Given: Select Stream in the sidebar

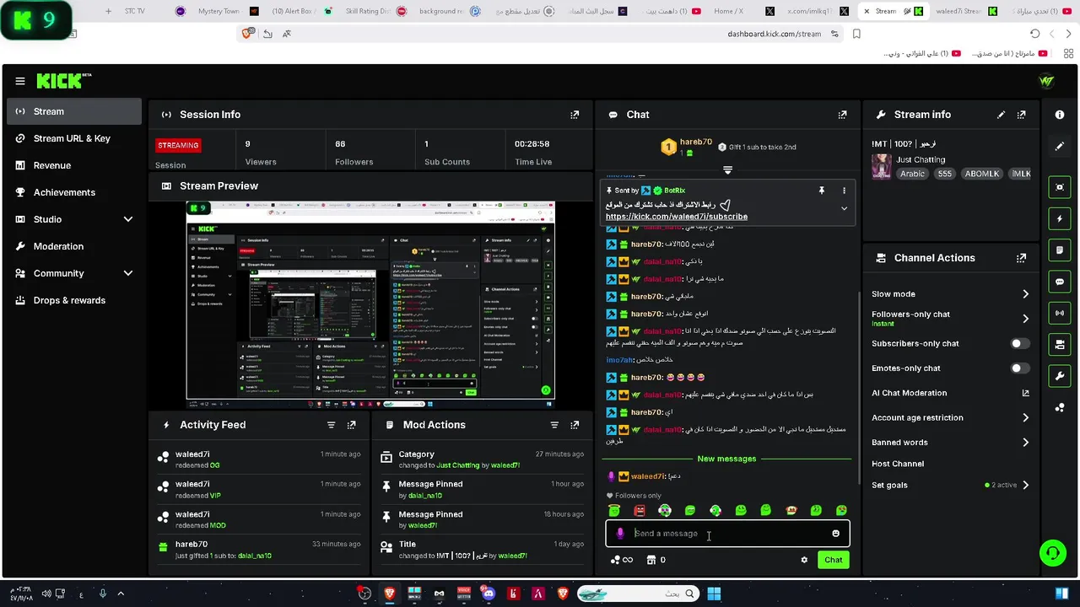Looking at the screenshot, I should 74,111.
